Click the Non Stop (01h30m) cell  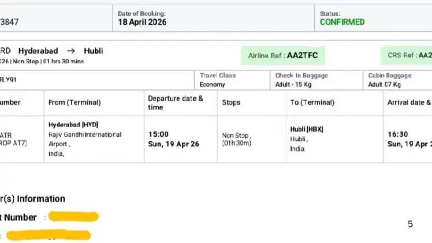pos(237,139)
